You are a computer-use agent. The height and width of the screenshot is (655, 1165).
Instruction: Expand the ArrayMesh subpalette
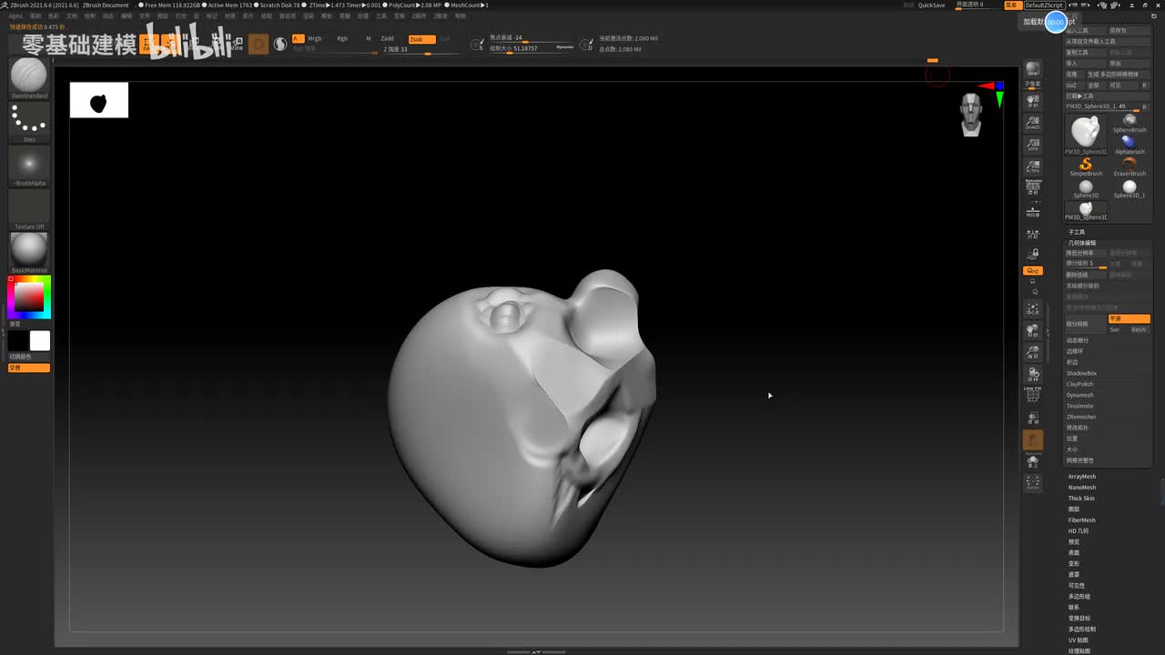pos(1082,477)
